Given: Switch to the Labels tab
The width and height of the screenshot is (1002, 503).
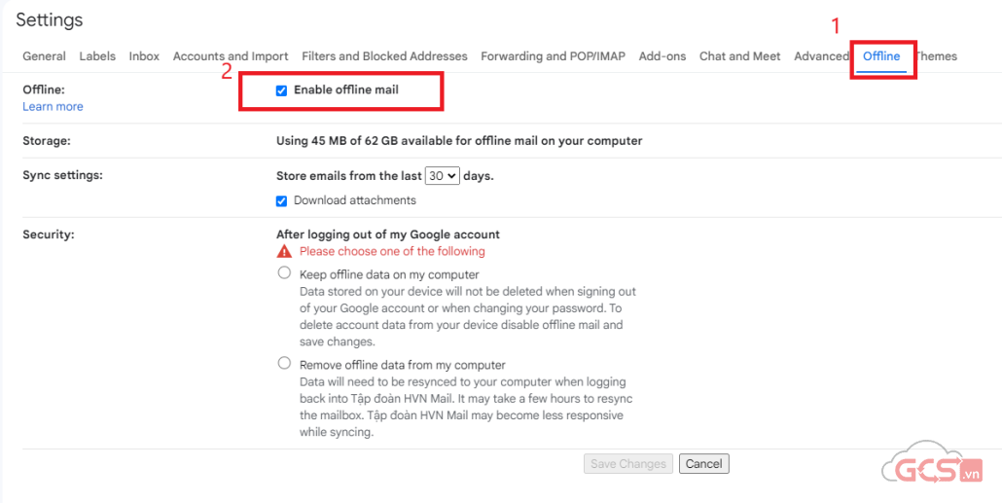Looking at the screenshot, I should click(97, 56).
